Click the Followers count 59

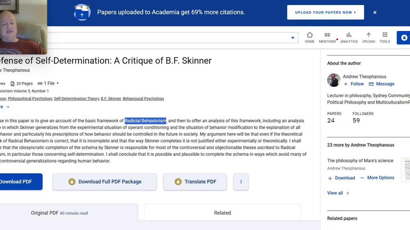tap(356, 120)
